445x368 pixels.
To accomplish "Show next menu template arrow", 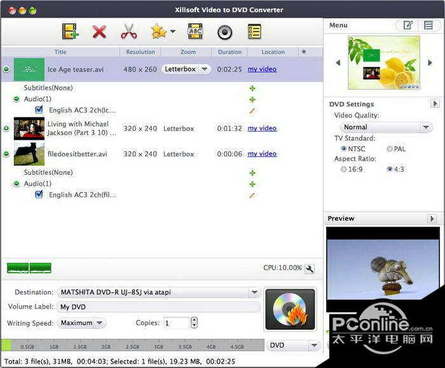I will (x=430, y=62).
